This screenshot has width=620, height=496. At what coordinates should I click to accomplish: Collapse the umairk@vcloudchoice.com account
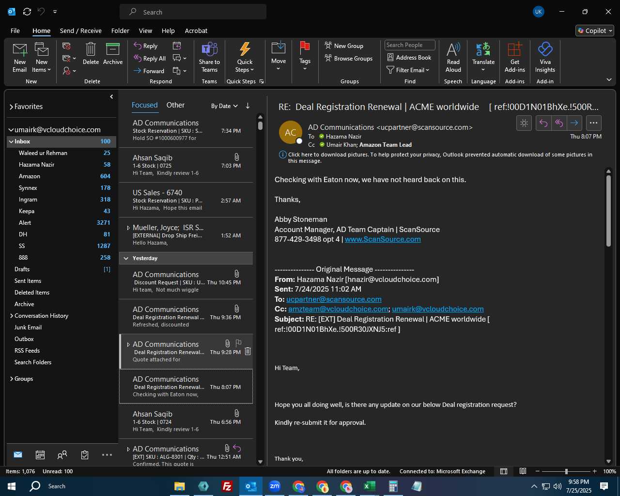click(x=11, y=130)
